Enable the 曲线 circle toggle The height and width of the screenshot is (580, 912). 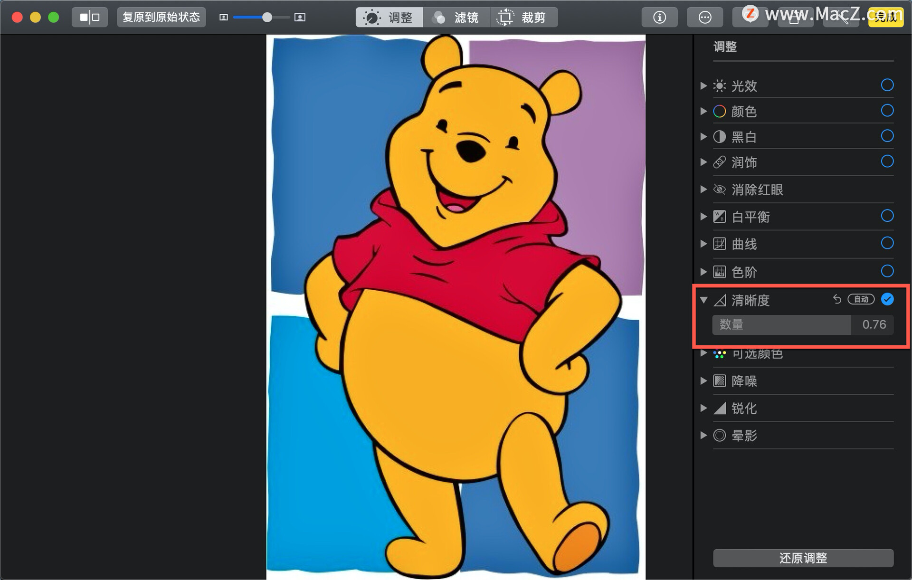pyautogui.click(x=887, y=243)
